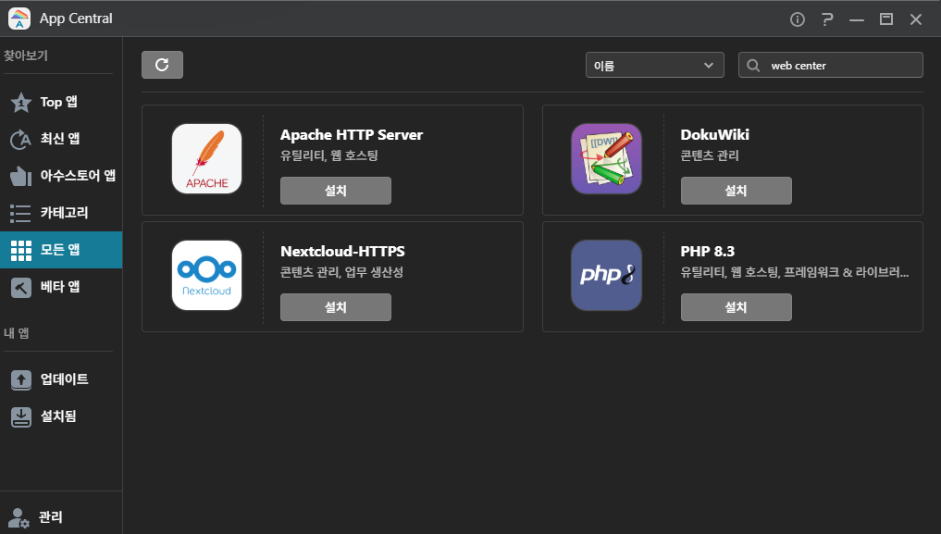Click the 아수스토어 앱 thumbs-up icon
The height and width of the screenshot is (534, 941).
pyautogui.click(x=21, y=176)
